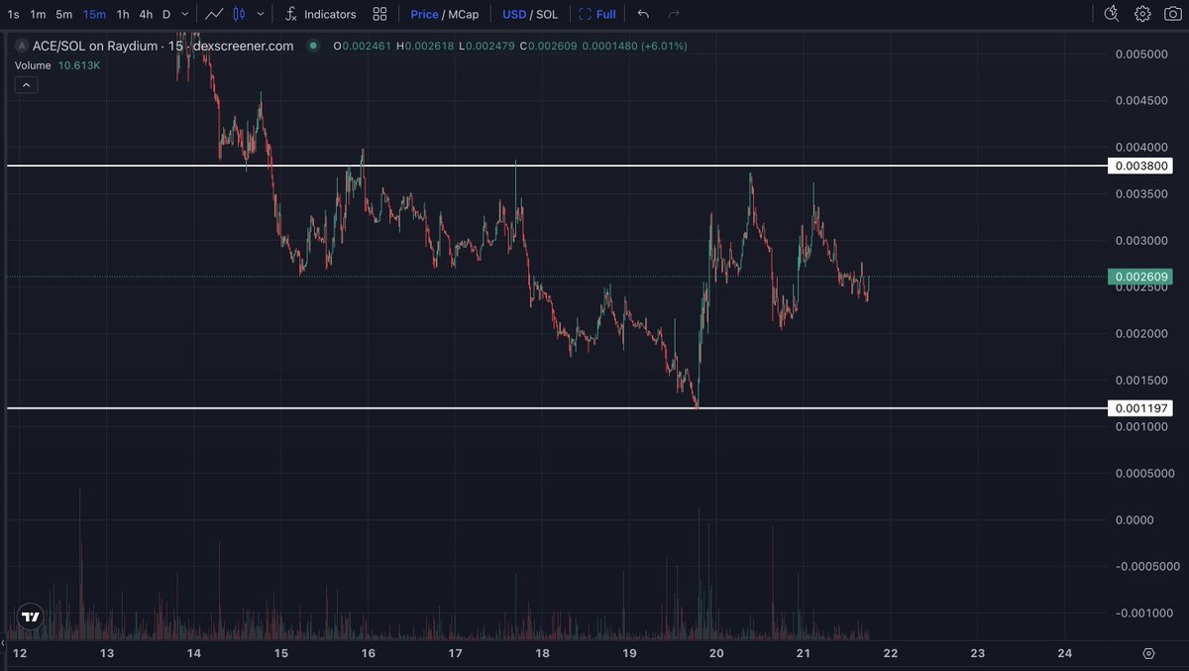
Task: Click the Volume 10.613K indicator label
Action: [x=56, y=65]
